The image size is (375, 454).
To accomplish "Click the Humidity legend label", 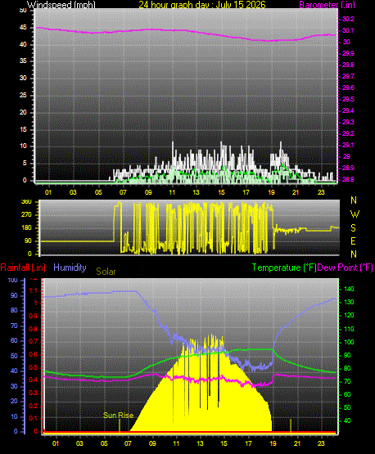I will pyautogui.click(x=70, y=267).
